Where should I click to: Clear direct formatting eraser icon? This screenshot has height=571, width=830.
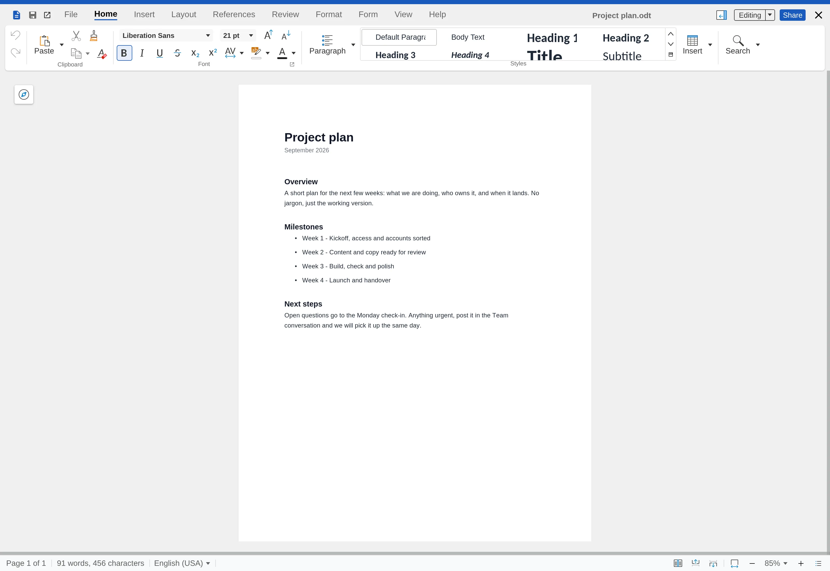(x=102, y=54)
